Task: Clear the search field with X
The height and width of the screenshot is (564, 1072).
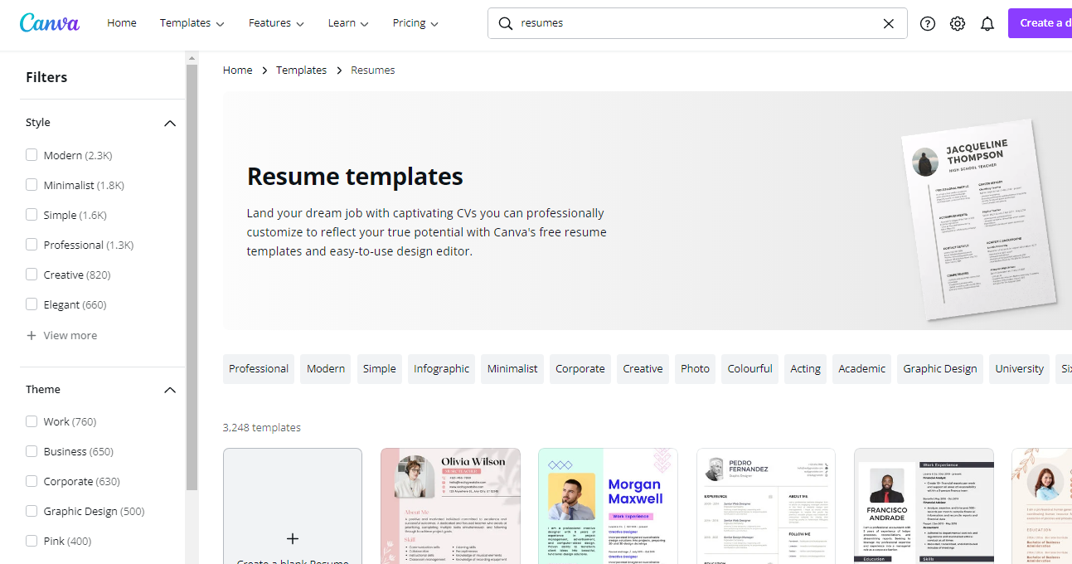Action: point(889,23)
